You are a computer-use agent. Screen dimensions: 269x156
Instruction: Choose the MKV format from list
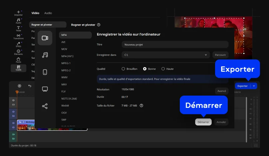coord(64,84)
